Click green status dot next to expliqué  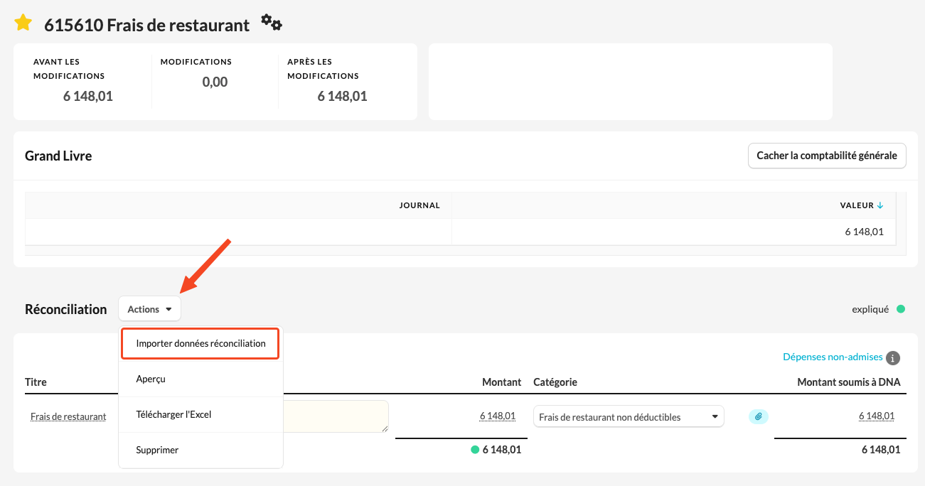point(901,309)
